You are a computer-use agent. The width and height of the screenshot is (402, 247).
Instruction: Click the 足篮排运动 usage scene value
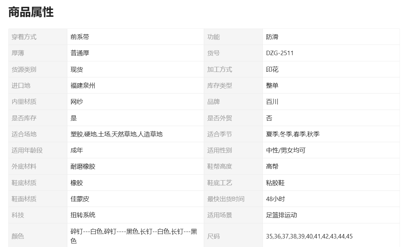281,215
